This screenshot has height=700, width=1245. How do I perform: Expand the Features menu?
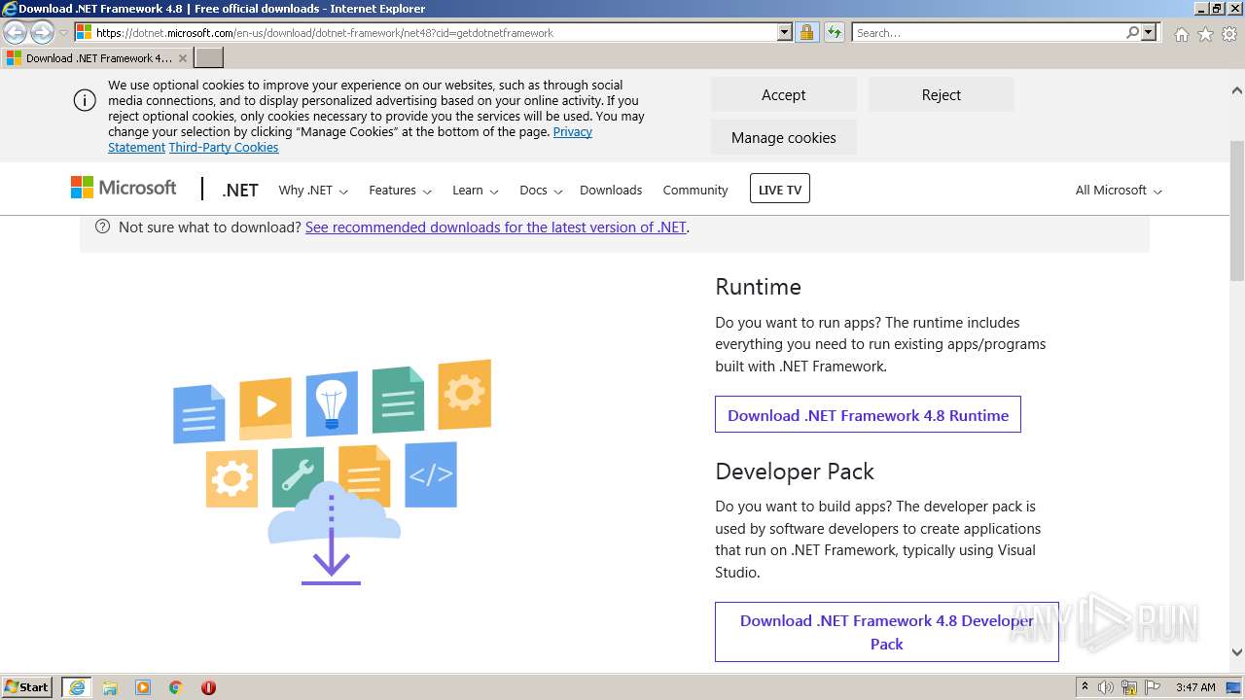[400, 191]
